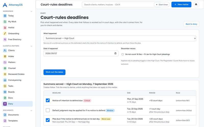204x127 pixels.
Task: Click the +20 court days period
Action: tap(156, 119)
